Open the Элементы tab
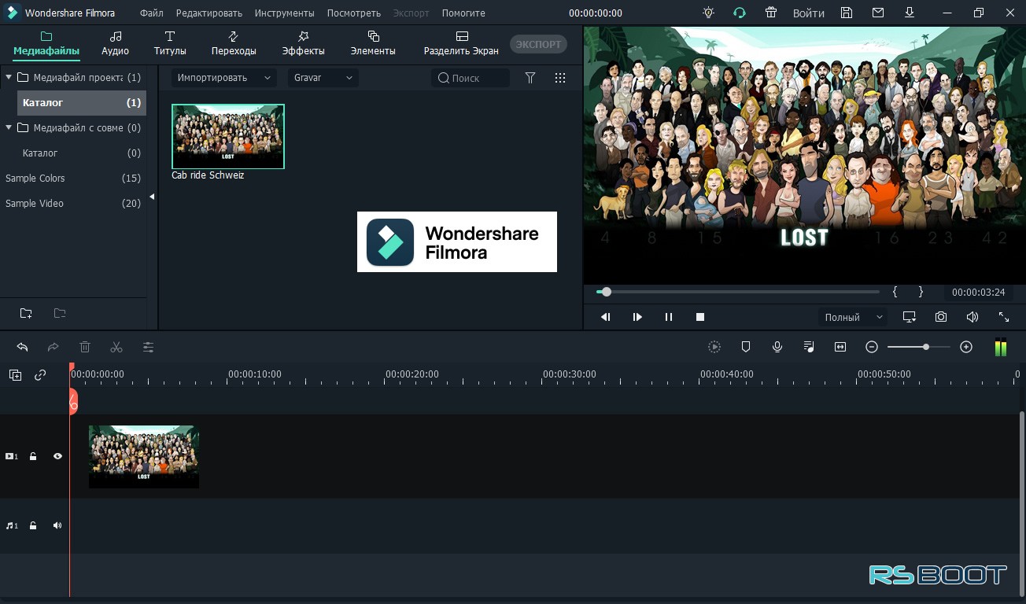 373,44
